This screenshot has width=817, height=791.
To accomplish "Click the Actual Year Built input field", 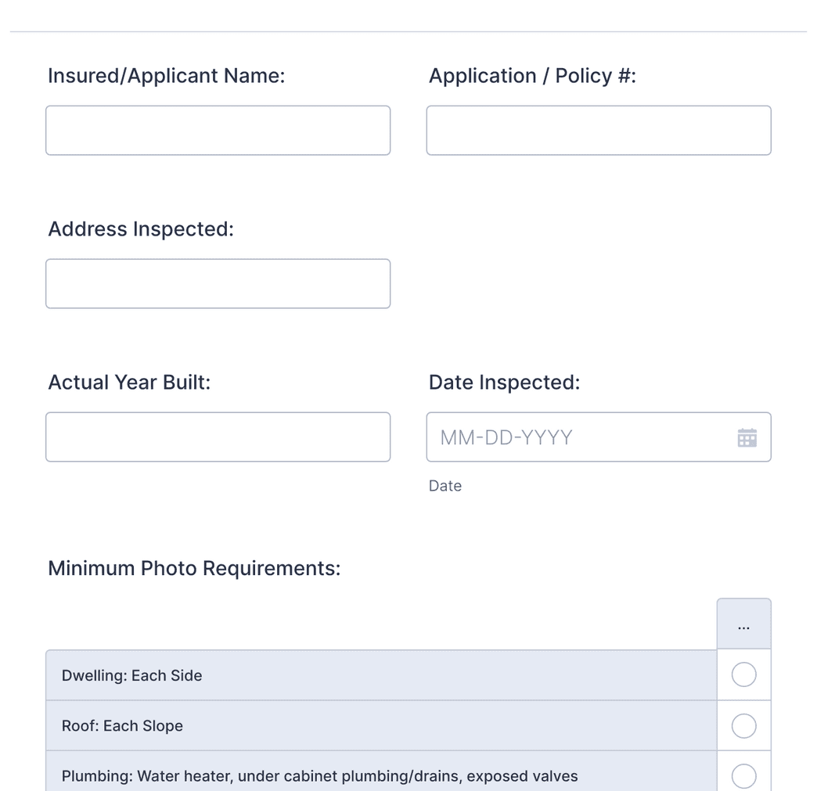I will [x=218, y=437].
